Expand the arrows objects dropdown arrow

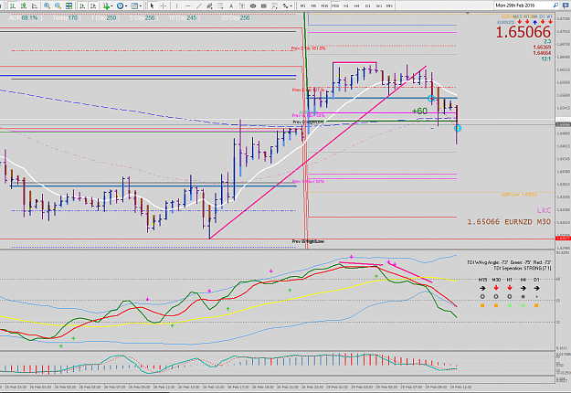[291, 5]
